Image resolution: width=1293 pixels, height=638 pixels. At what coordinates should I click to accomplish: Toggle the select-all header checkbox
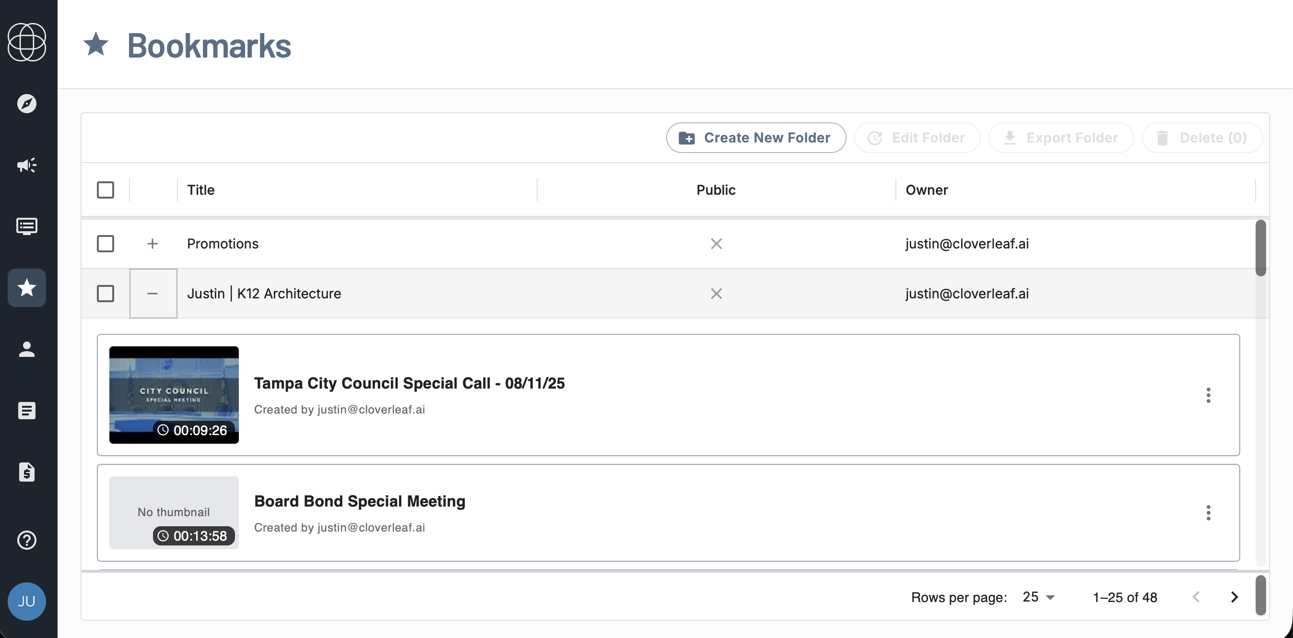(106, 190)
